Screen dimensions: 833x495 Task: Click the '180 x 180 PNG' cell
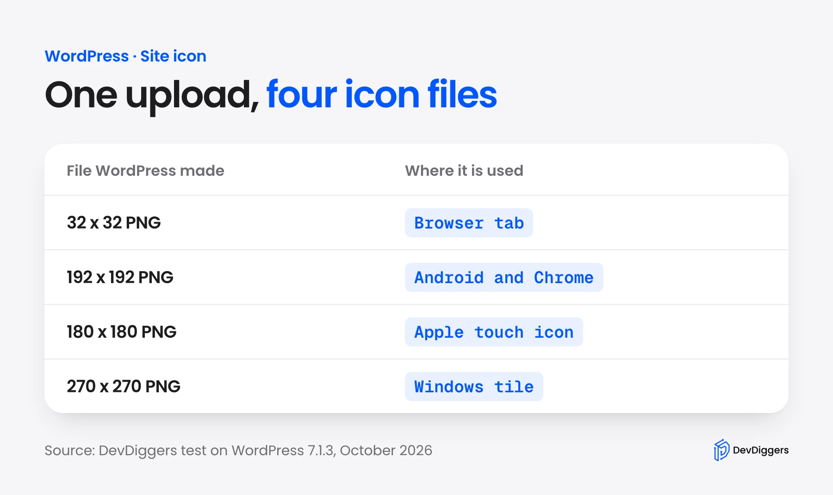[x=122, y=332]
